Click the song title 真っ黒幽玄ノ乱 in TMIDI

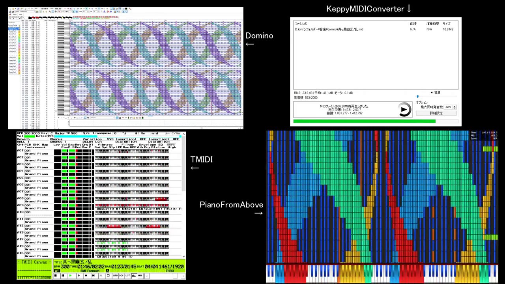pos(77,262)
